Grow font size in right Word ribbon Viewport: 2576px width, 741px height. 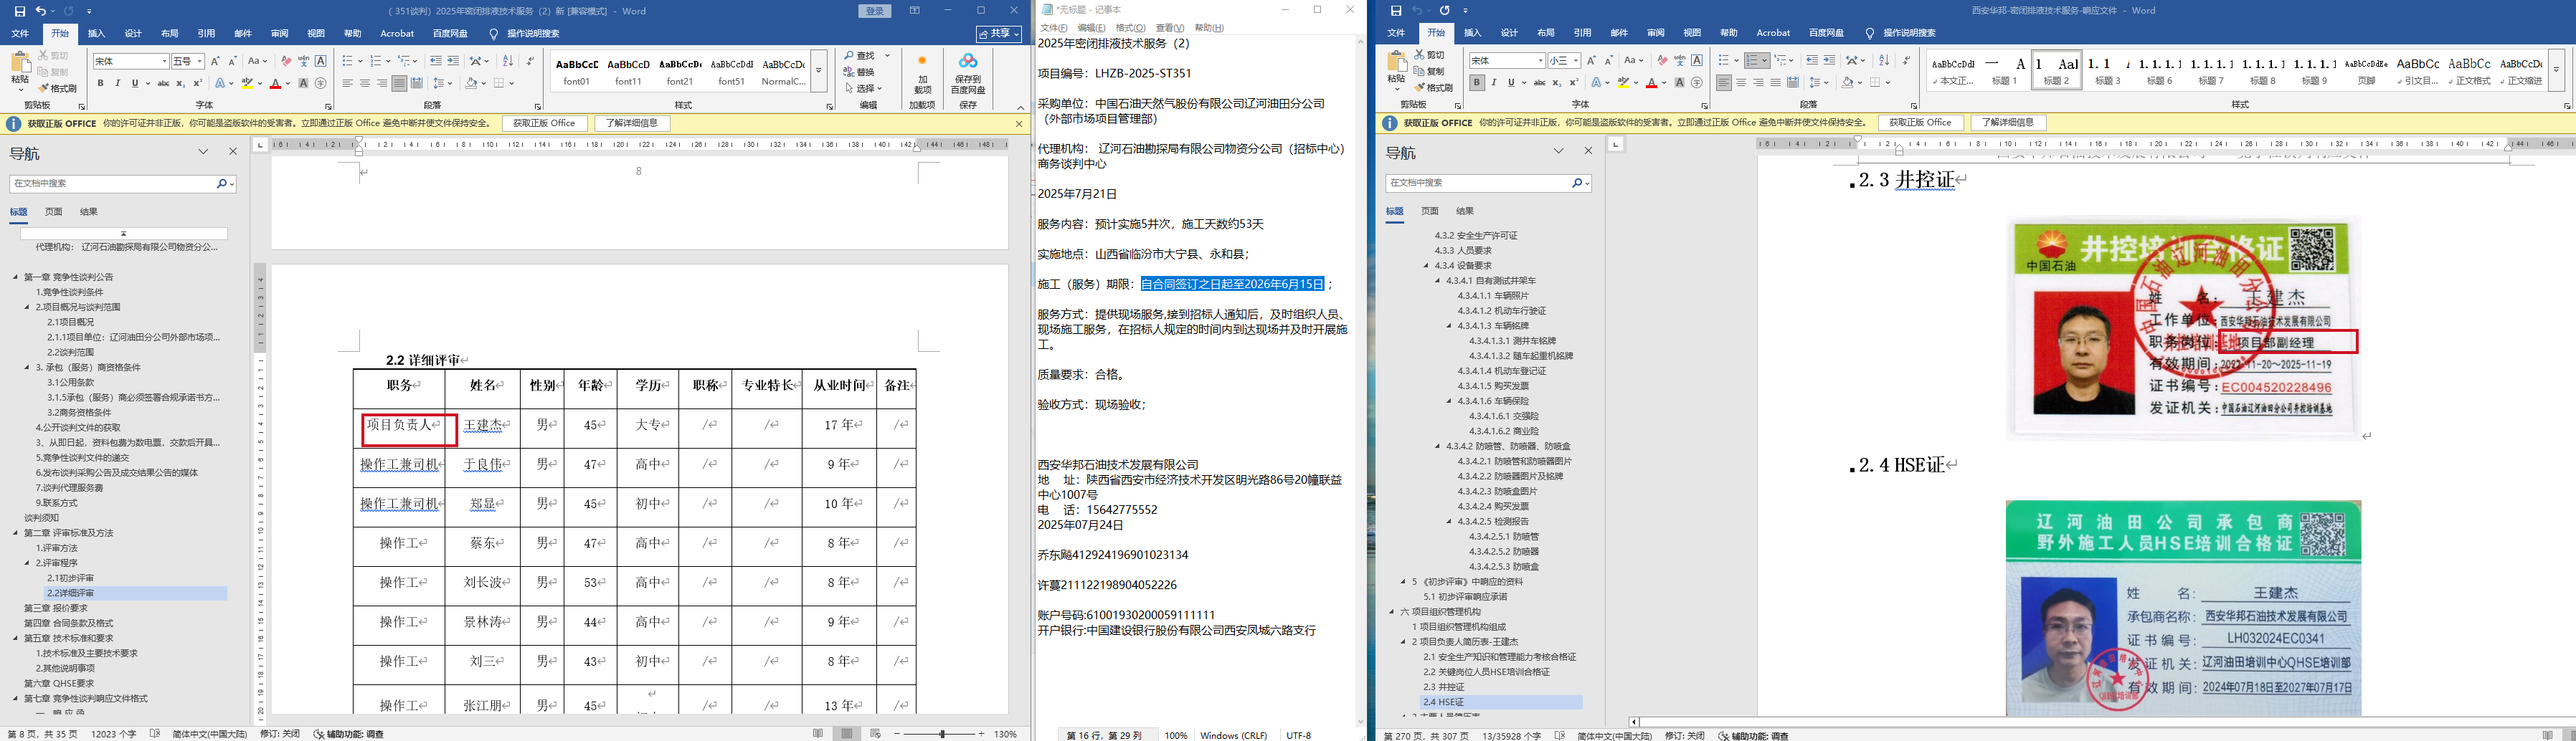pyautogui.click(x=1591, y=61)
